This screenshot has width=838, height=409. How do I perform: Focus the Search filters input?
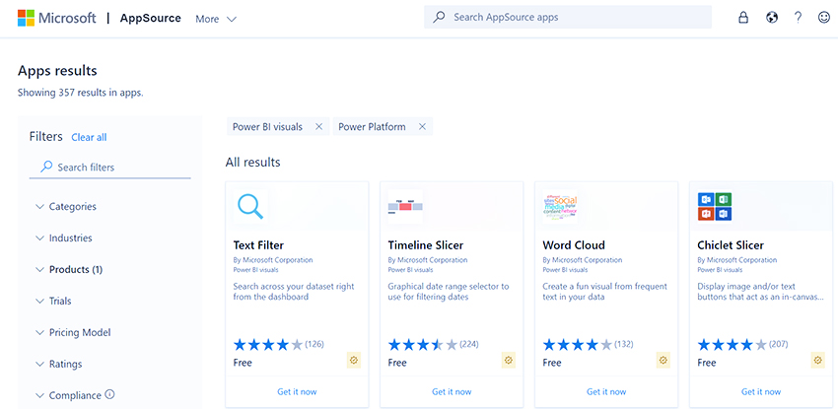coord(110,168)
